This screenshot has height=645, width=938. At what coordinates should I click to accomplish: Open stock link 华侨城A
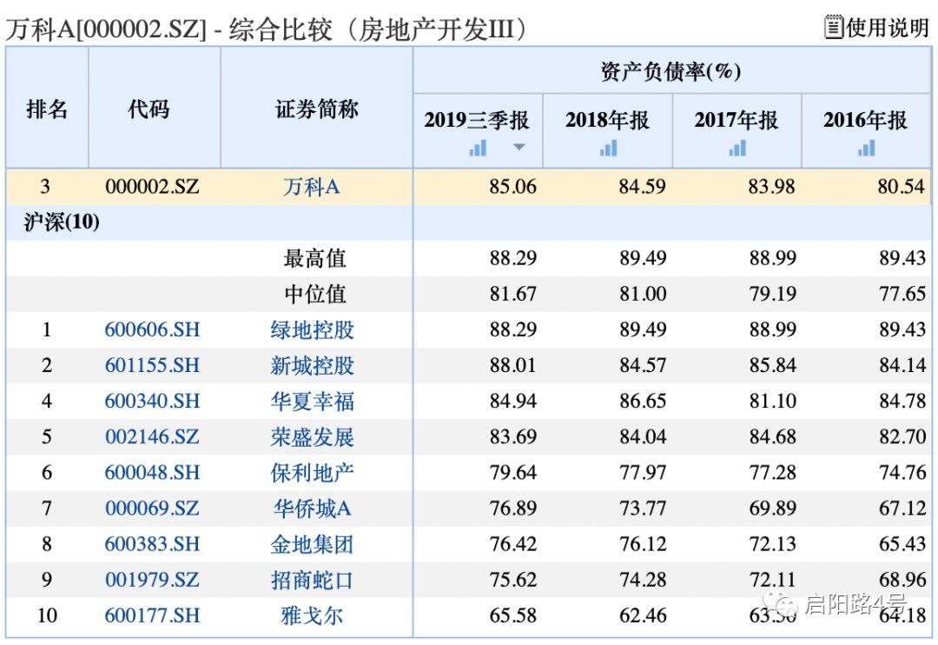tap(313, 509)
